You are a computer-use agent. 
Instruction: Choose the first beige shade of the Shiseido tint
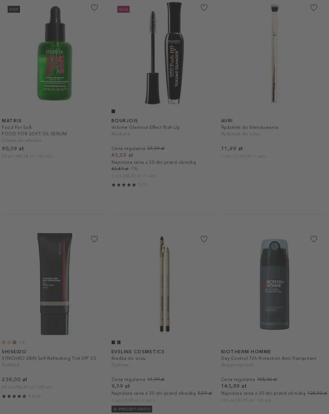pos(4,342)
